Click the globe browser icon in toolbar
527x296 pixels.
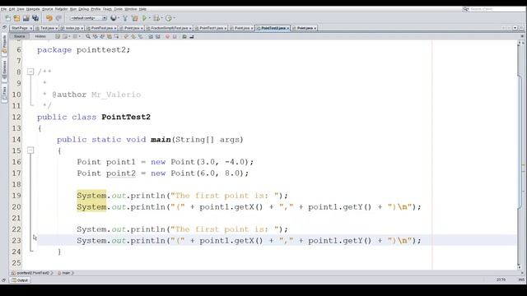pos(114,18)
